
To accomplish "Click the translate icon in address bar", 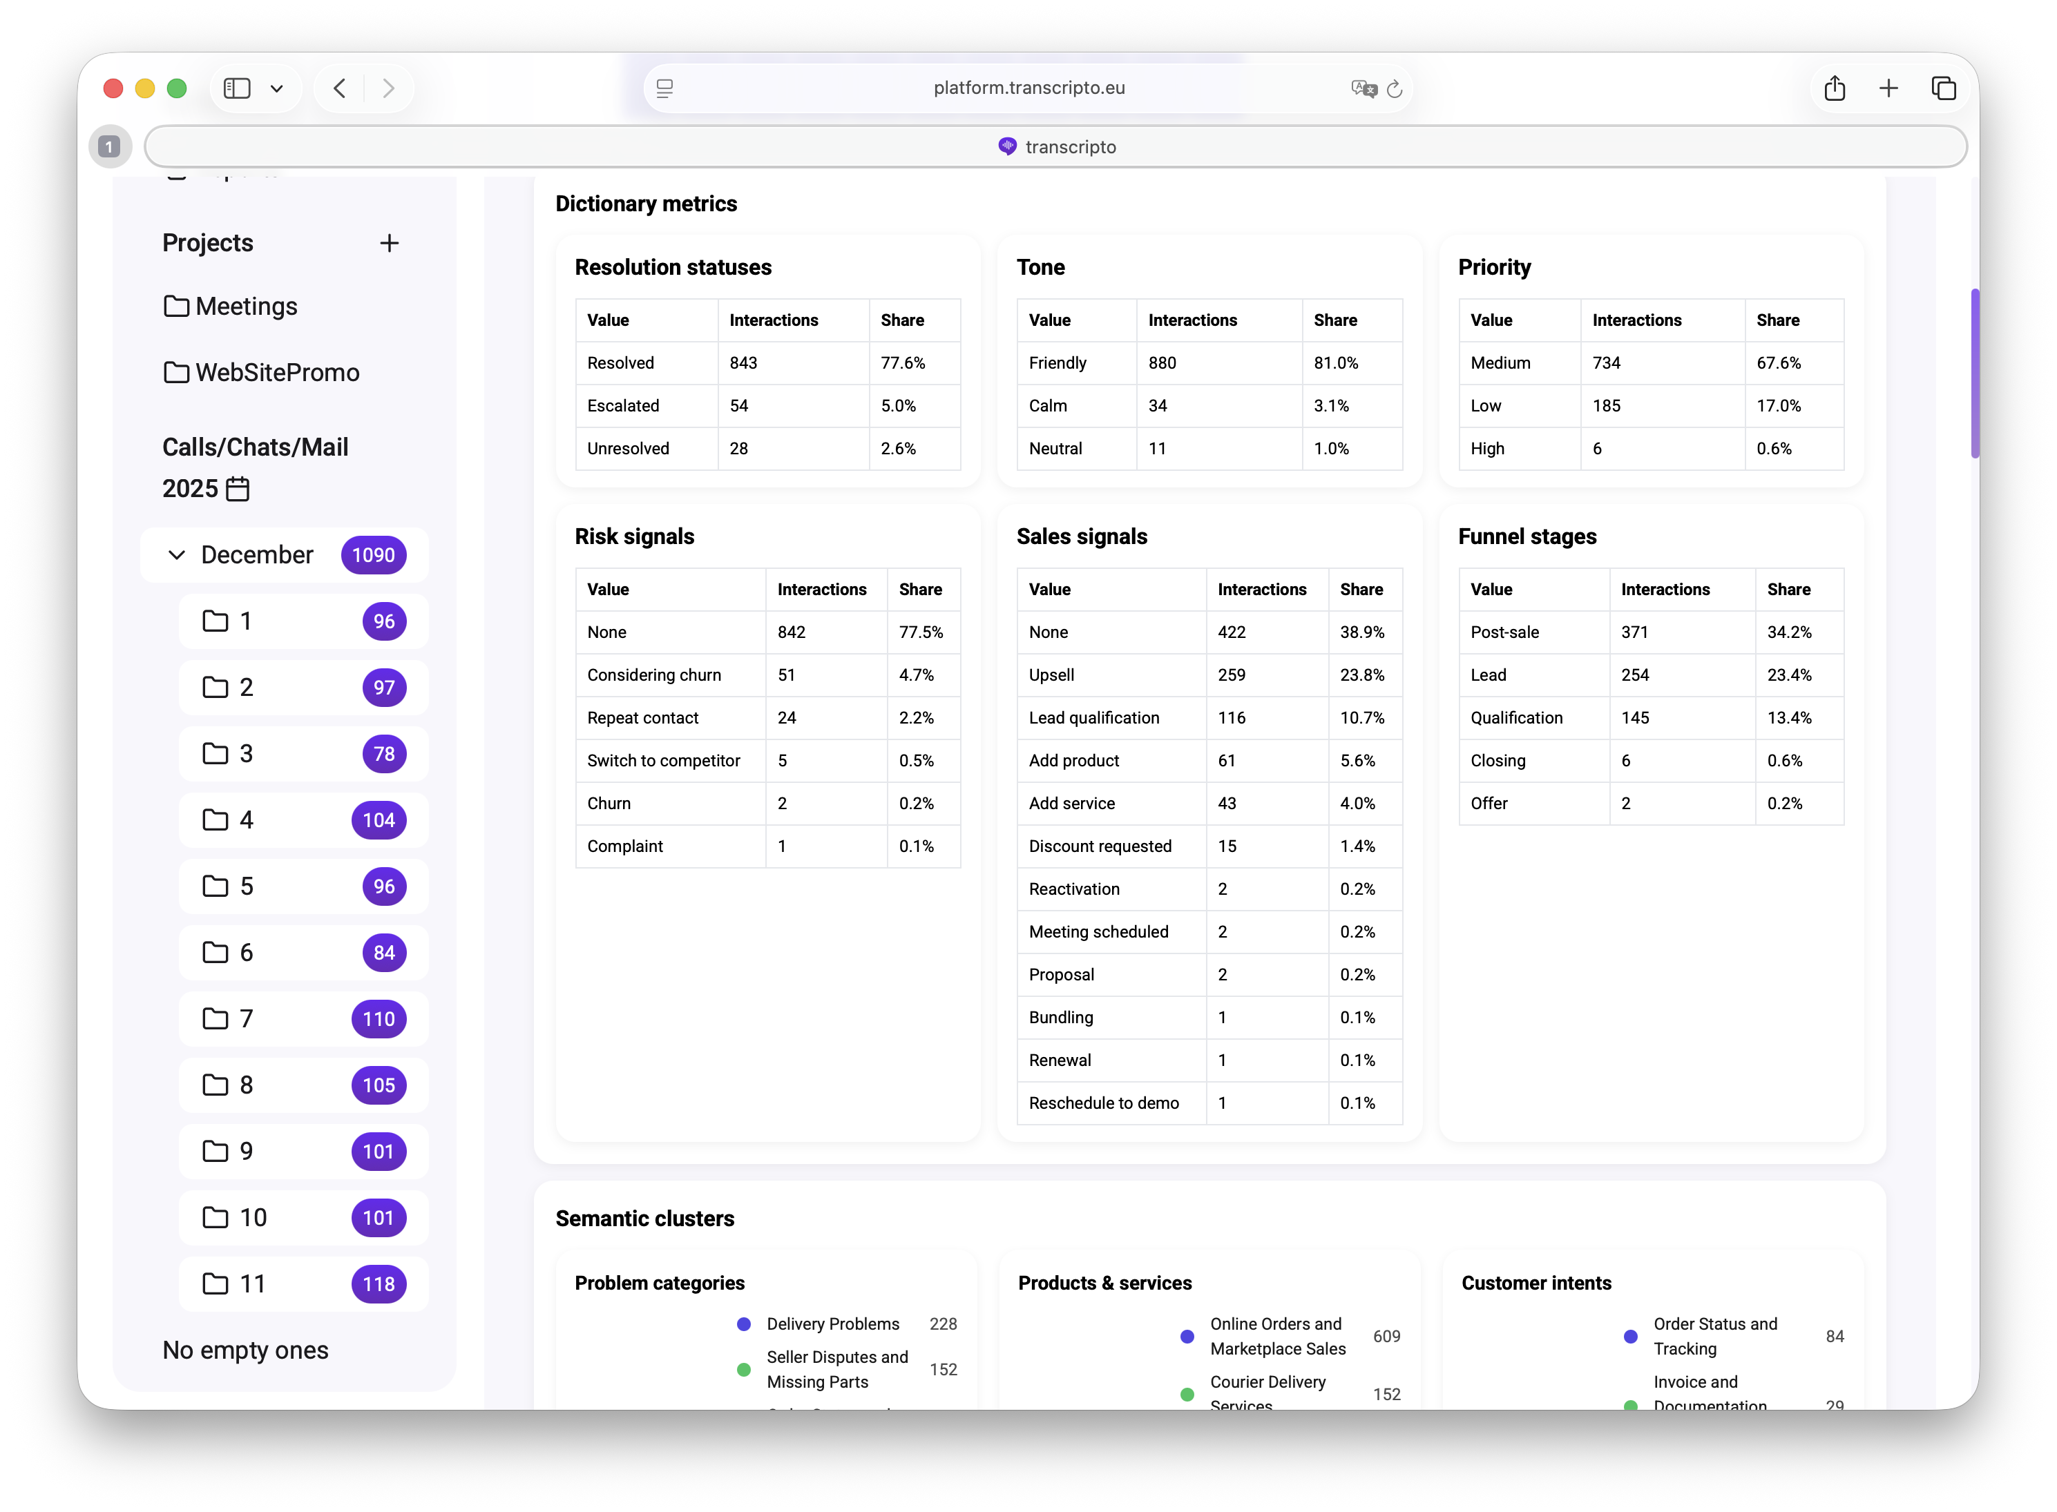I will [1363, 89].
